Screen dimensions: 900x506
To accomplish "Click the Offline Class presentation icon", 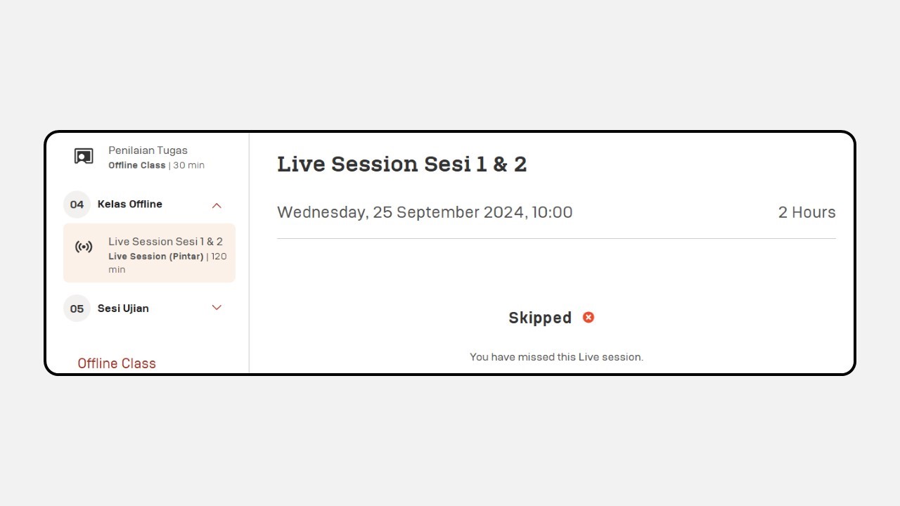I will coord(84,156).
